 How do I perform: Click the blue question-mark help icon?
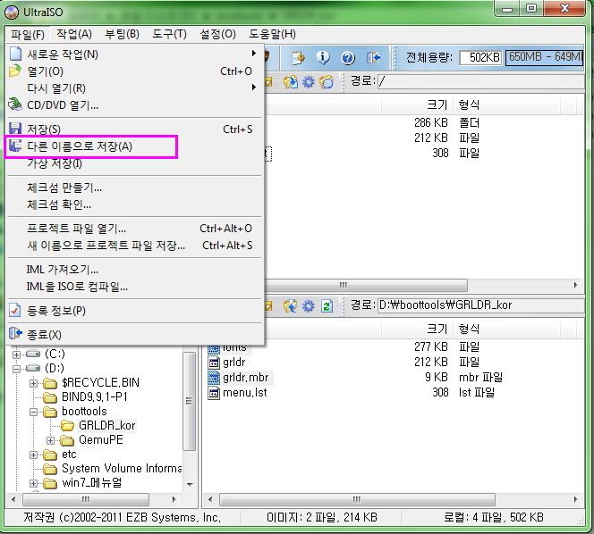pyautogui.click(x=348, y=58)
